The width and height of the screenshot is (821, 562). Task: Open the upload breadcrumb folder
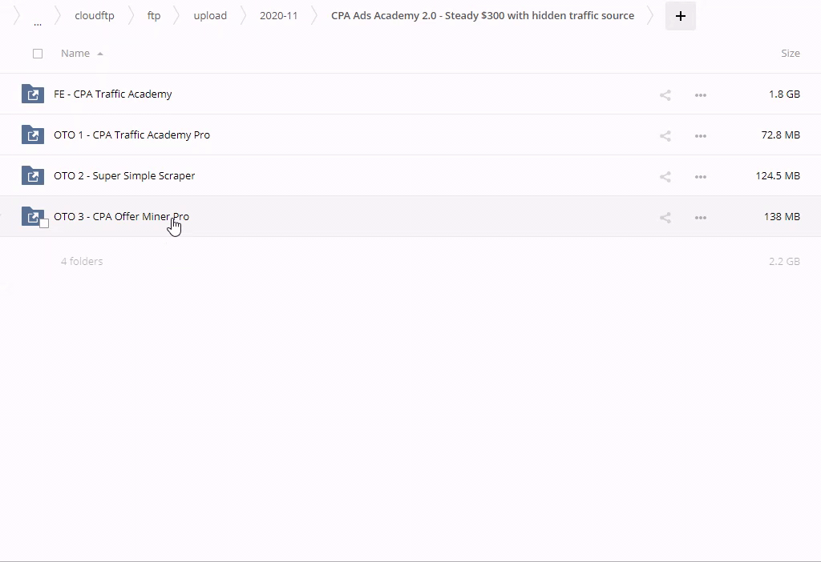tap(210, 16)
